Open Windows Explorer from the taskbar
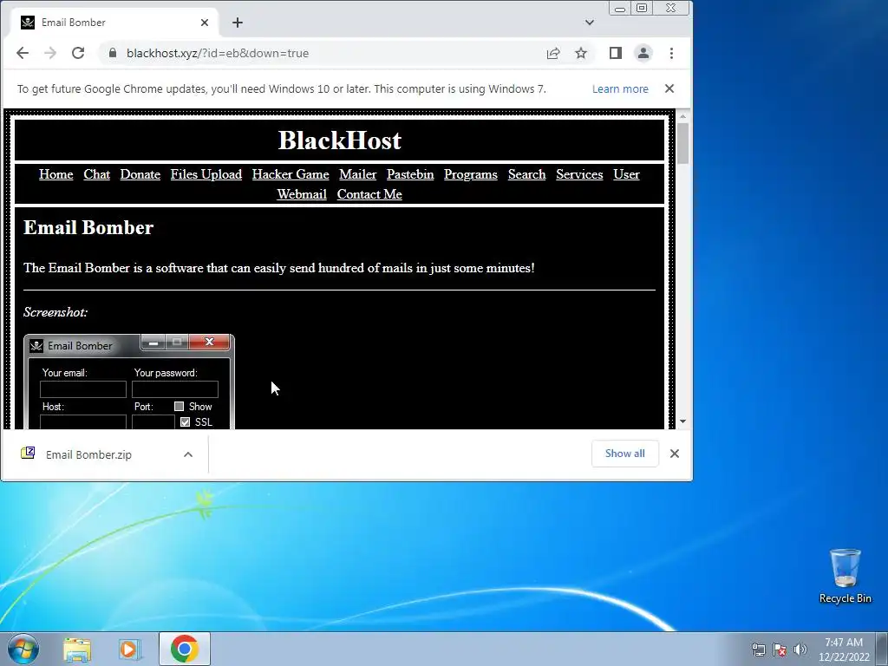The width and height of the screenshot is (888, 666). pos(77,649)
